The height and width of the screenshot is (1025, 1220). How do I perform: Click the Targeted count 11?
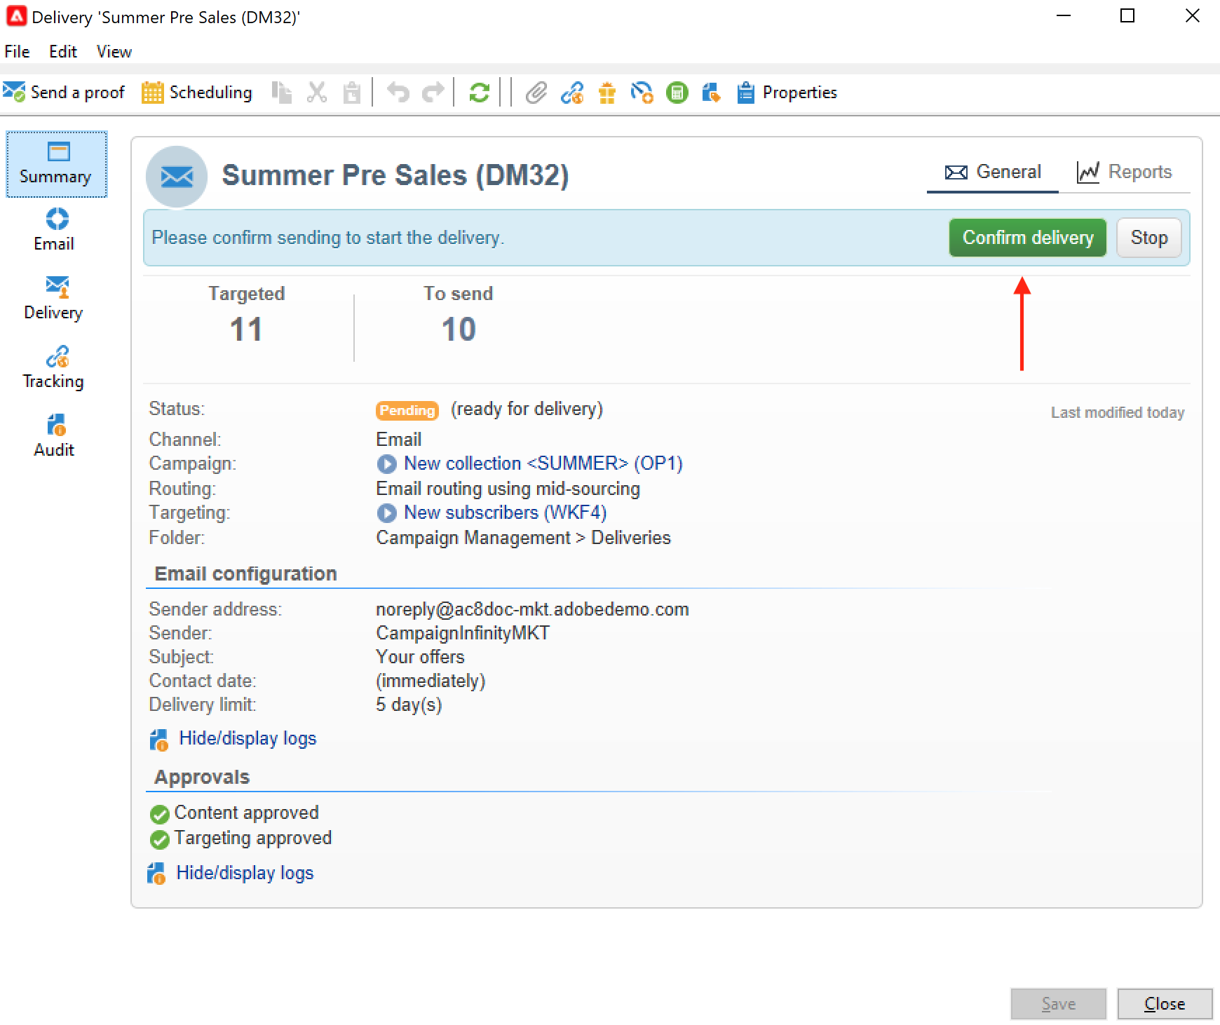pos(246,330)
